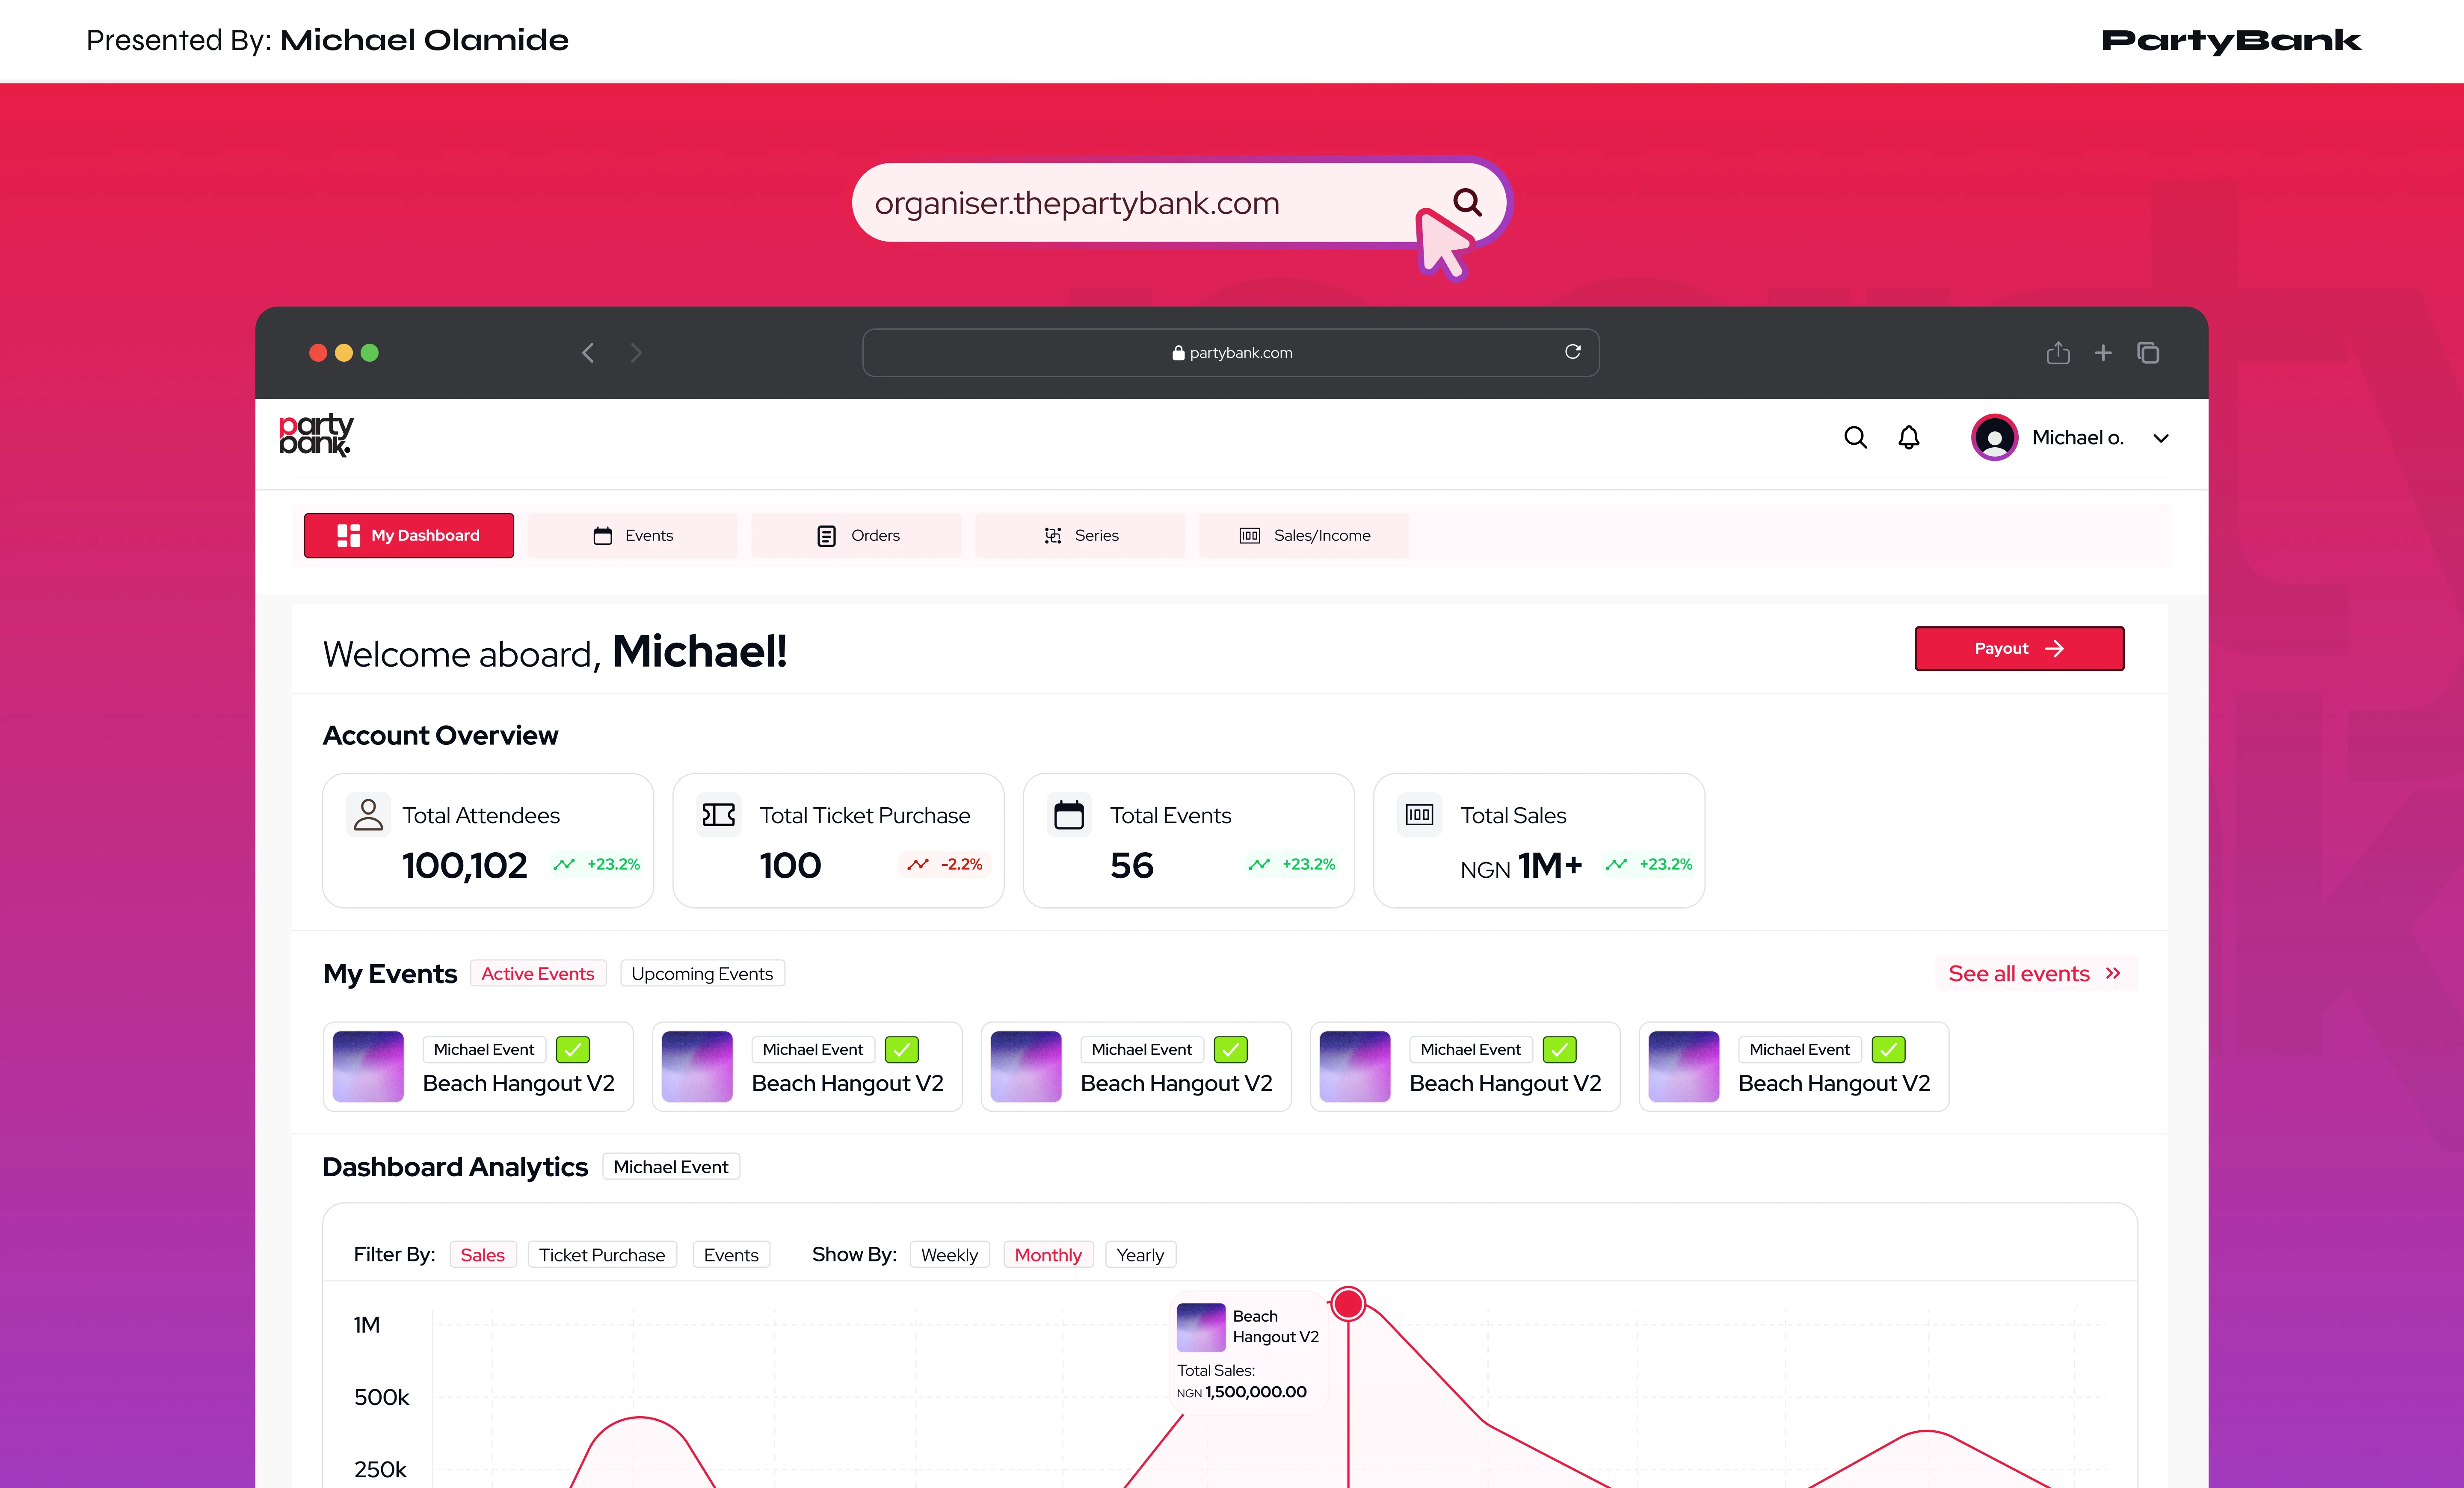
Task: Show analytics by Monthly
Action: pyautogui.click(x=1048, y=1255)
